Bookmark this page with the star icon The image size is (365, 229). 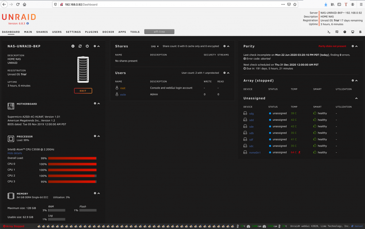point(295,4)
